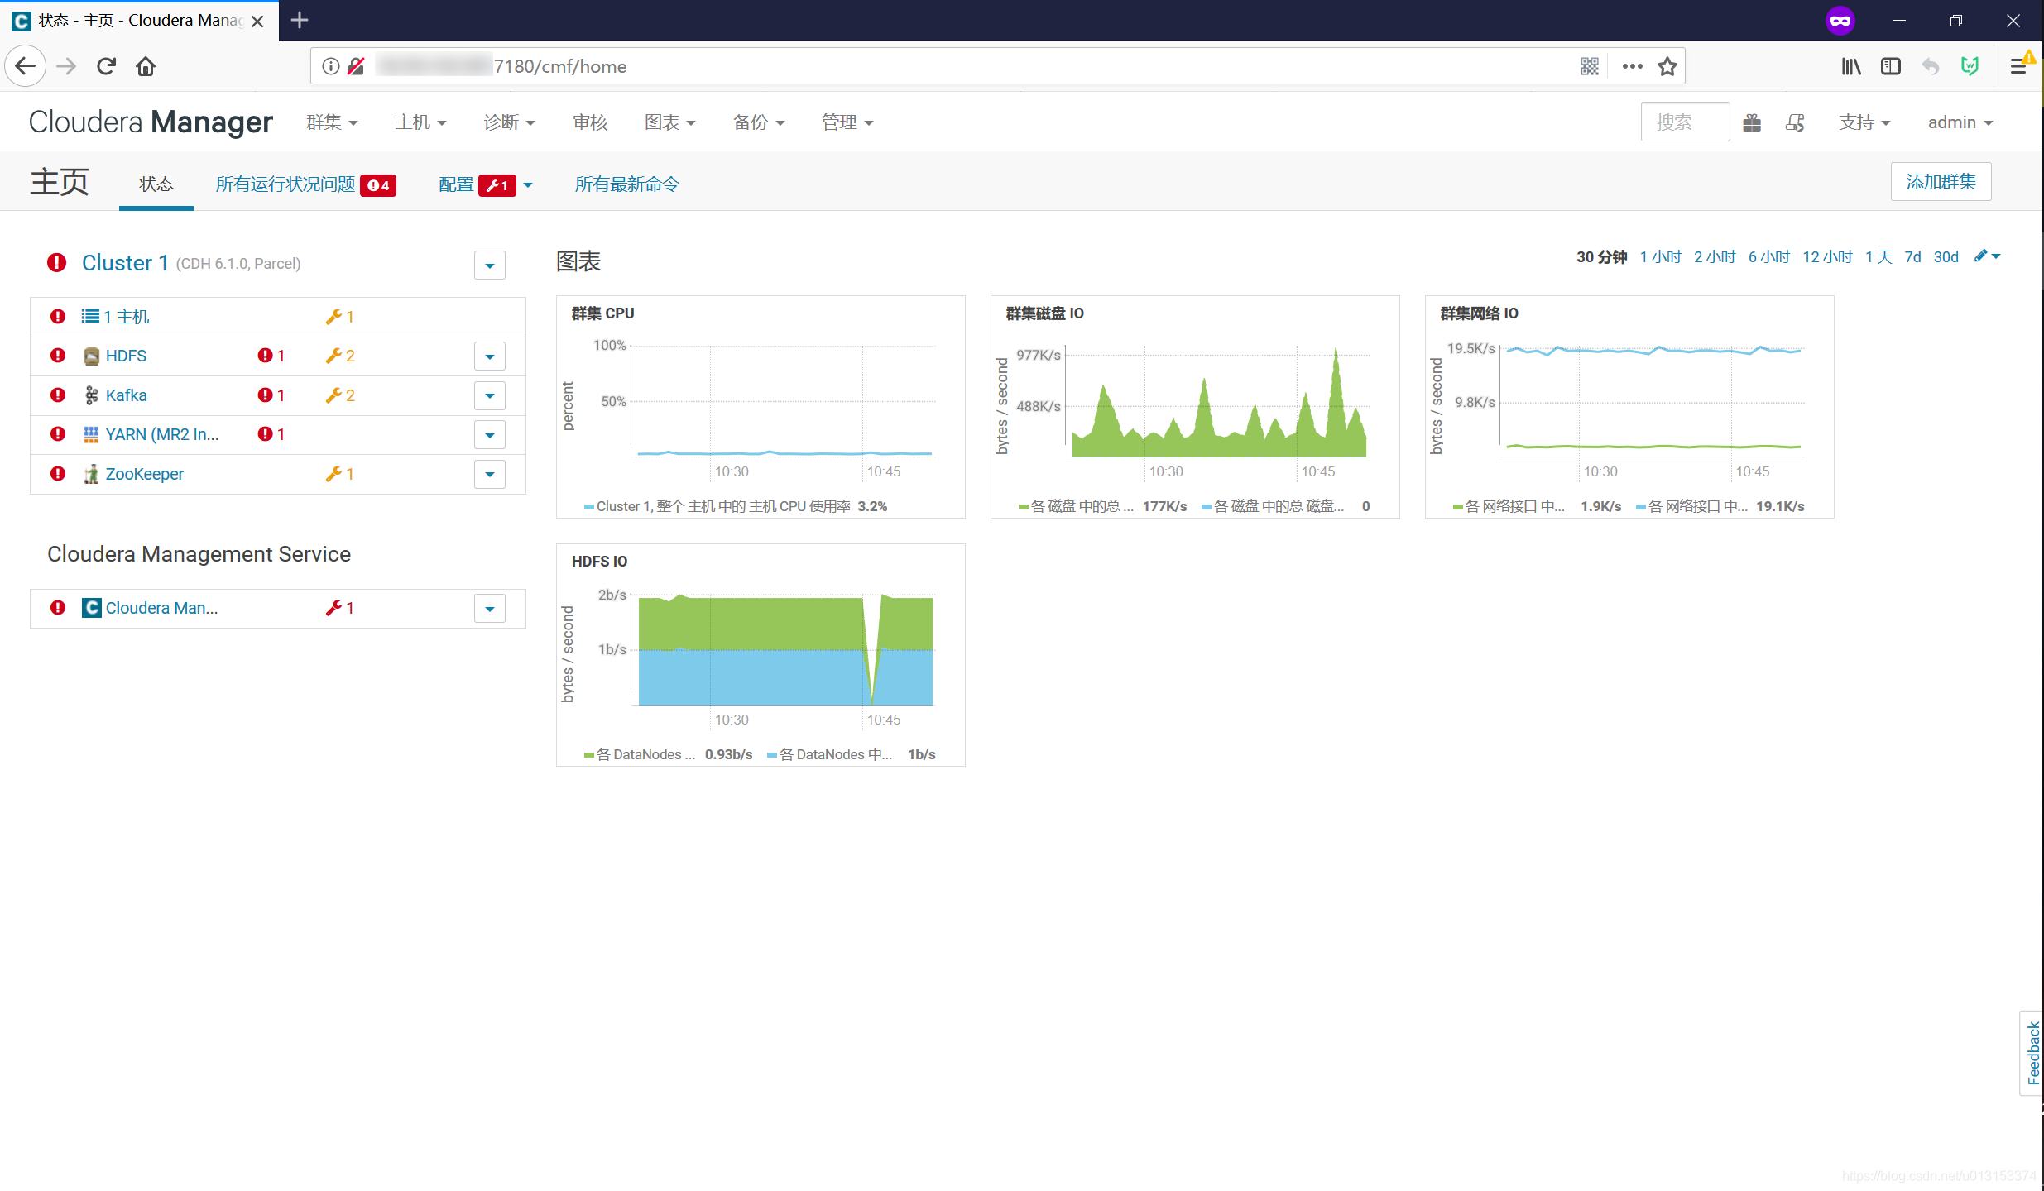Expand the Kafka service actions dropdown
The height and width of the screenshot is (1191, 2044).
coord(489,395)
